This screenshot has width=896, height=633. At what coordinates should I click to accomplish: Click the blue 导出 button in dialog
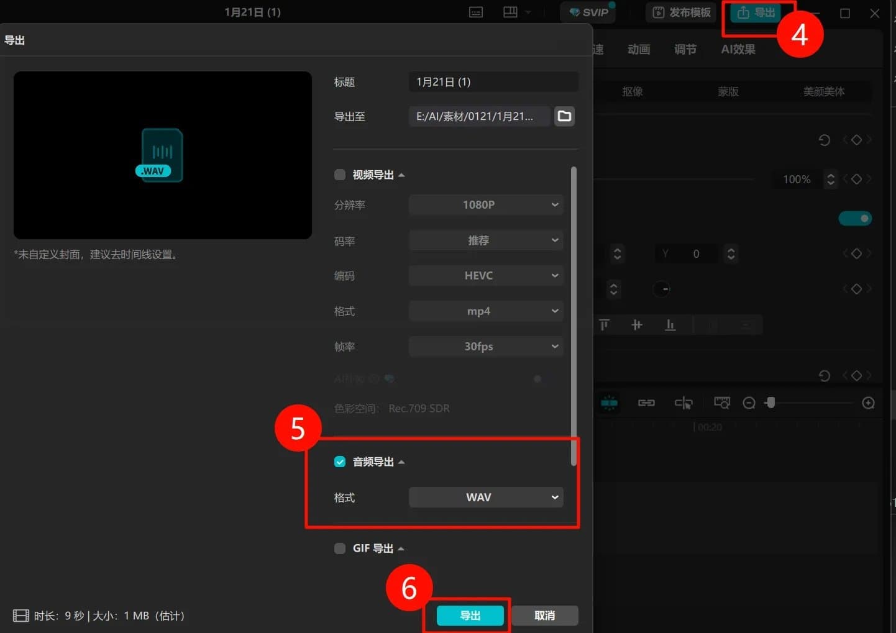pos(470,616)
